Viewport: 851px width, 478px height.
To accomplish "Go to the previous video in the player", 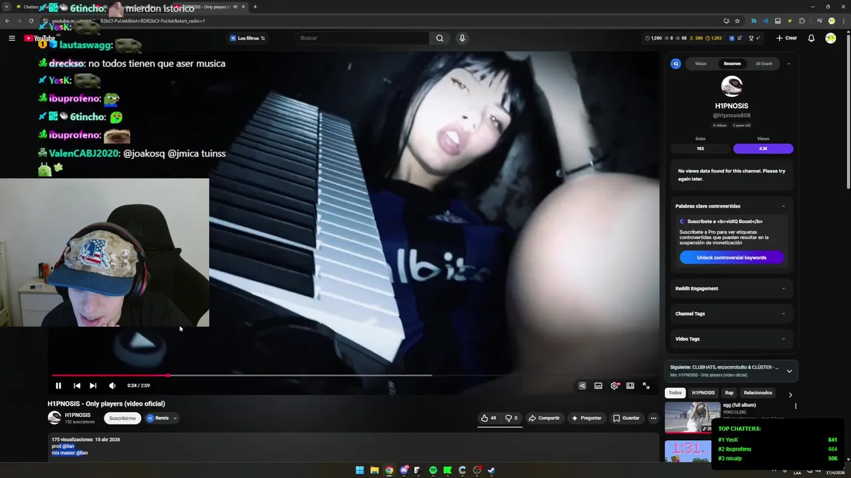I will [77, 386].
